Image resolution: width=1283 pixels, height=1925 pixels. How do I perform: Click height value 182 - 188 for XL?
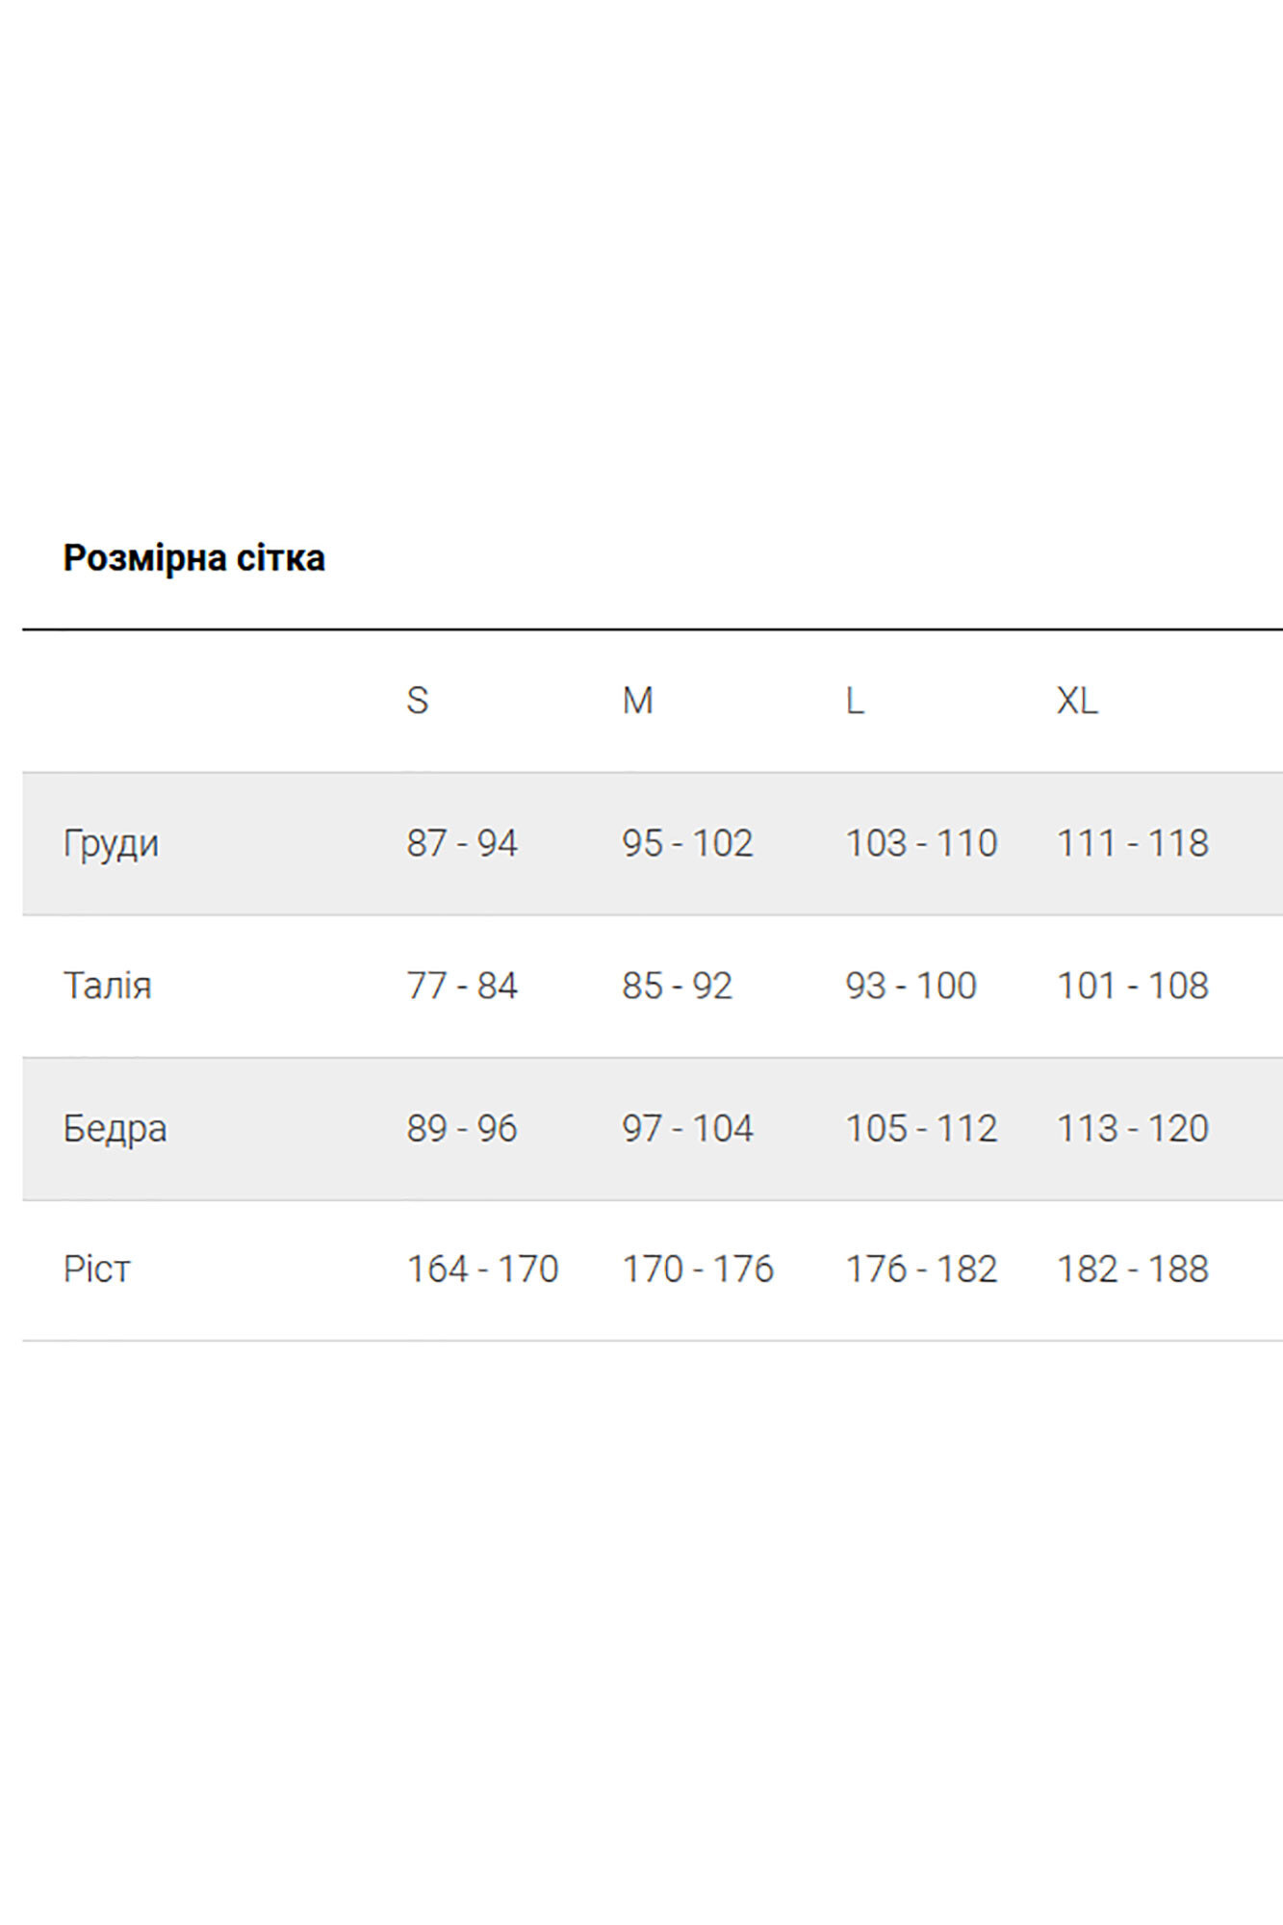pyautogui.click(x=1133, y=1270)
